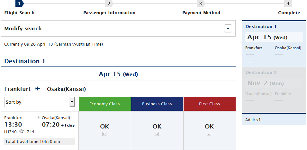Select the Business Class OK radio button
The width and height of the screenshot is (307, 150).
point(157,134)
